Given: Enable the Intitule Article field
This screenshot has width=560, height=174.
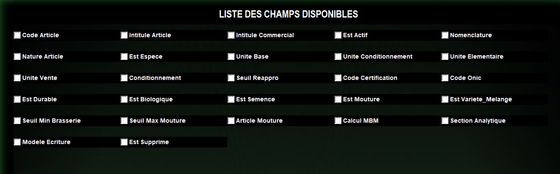Looking at the screenshot, I should (x=124, y=35).
